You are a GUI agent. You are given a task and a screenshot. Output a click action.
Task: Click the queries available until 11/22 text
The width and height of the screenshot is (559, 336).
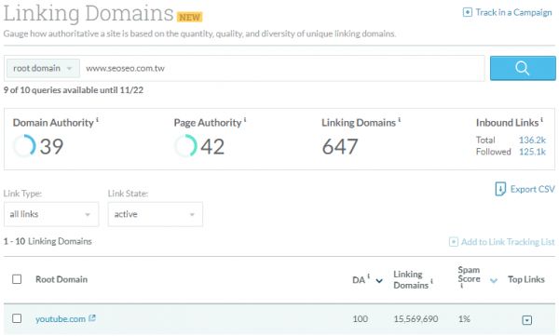[x=74, y=90]
